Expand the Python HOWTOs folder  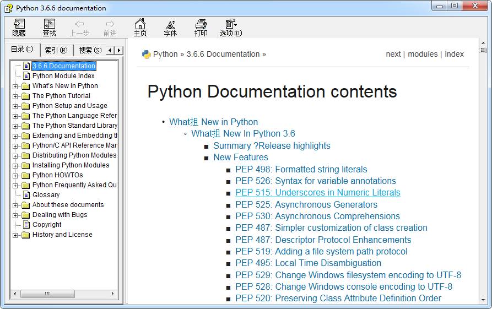[15, 175]
